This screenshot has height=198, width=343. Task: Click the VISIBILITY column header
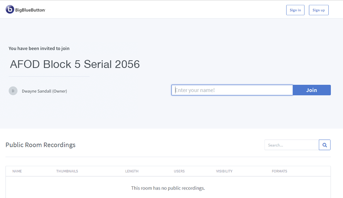pyautogui.click(x=224, y=171)
